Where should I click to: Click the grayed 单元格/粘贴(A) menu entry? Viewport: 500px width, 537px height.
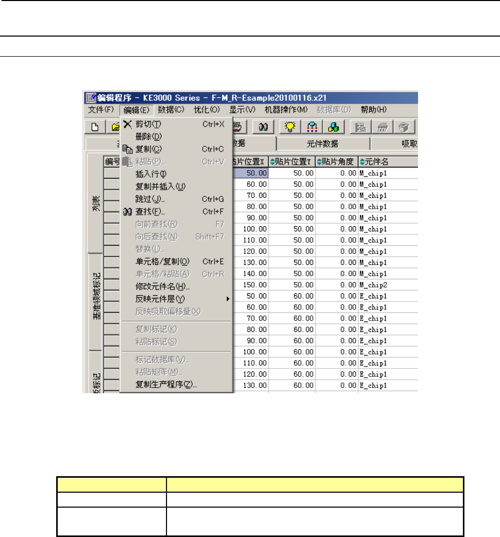(x=177, y=274)
